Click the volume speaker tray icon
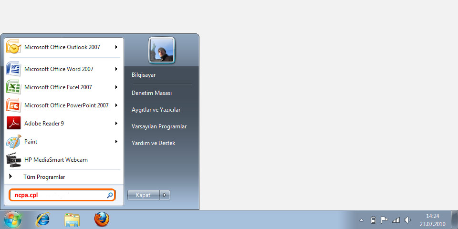The image size is (458, 229). (407, 220)
